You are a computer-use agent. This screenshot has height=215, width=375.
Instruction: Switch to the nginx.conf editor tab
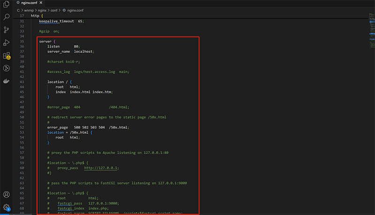click(29, 3)
